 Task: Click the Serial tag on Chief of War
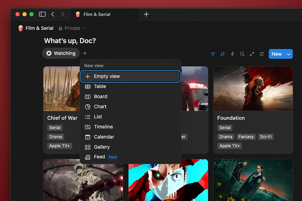(55, 128)
